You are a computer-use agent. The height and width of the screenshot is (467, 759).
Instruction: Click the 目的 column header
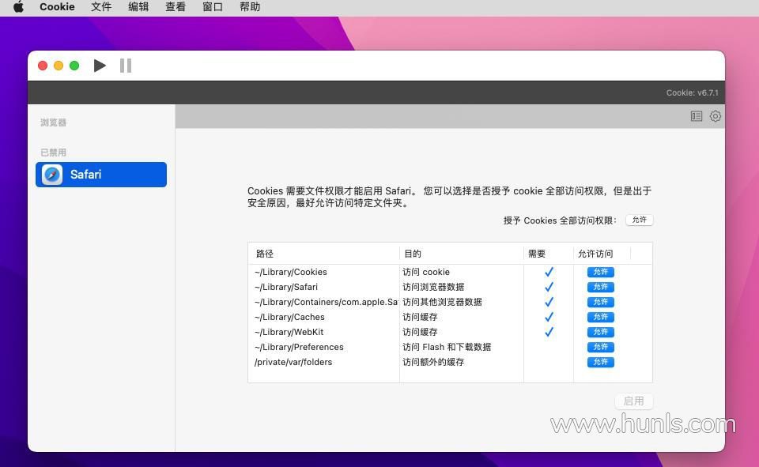pyautogui.click(x=413, y=254)
